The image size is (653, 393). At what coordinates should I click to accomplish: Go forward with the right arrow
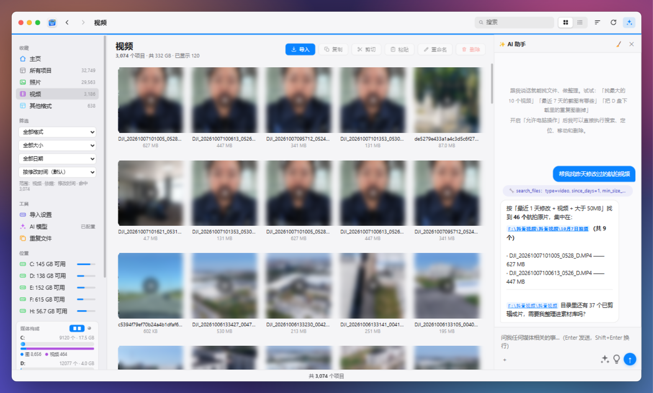pyautogui.click(x=83, y=23)
